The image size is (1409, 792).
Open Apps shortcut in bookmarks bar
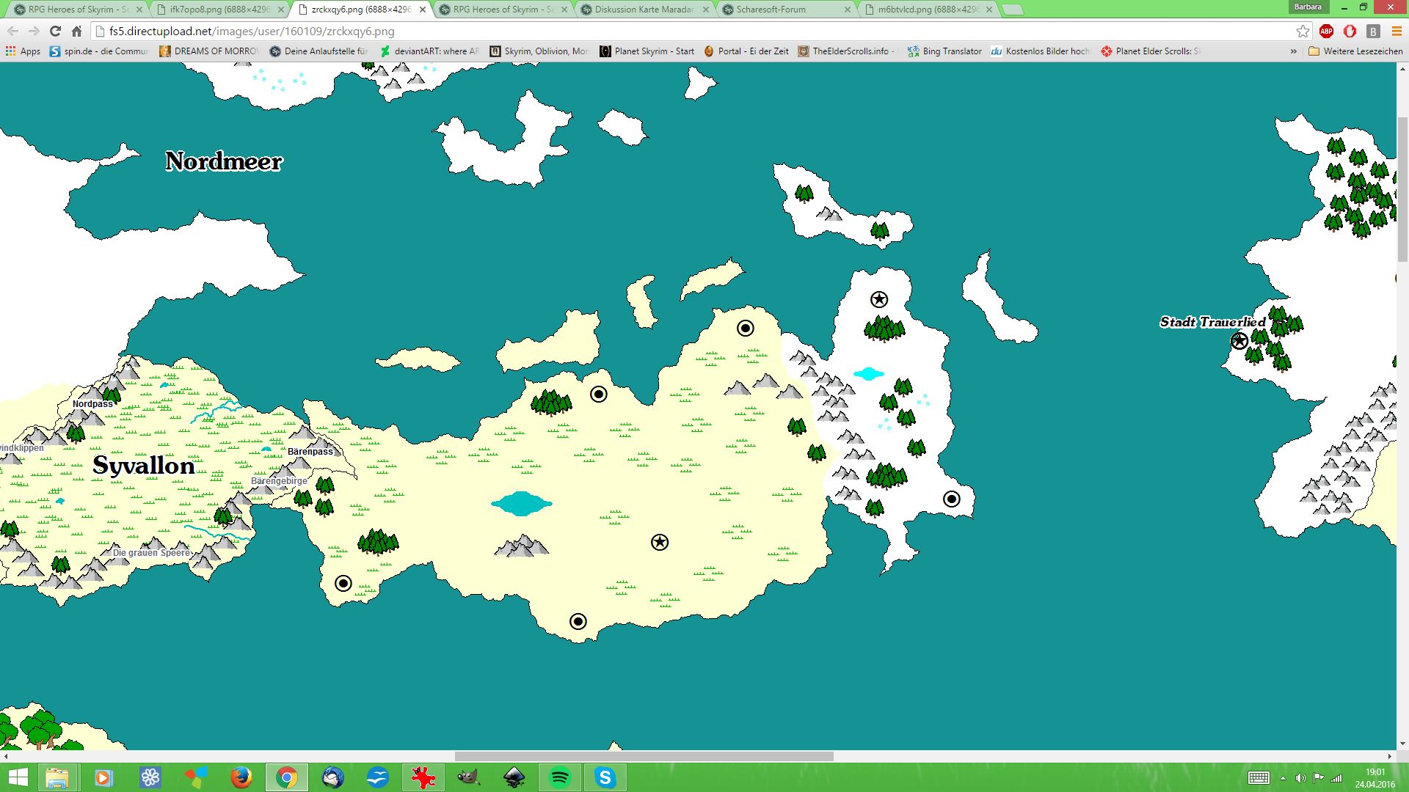click(x=23, y=51)
